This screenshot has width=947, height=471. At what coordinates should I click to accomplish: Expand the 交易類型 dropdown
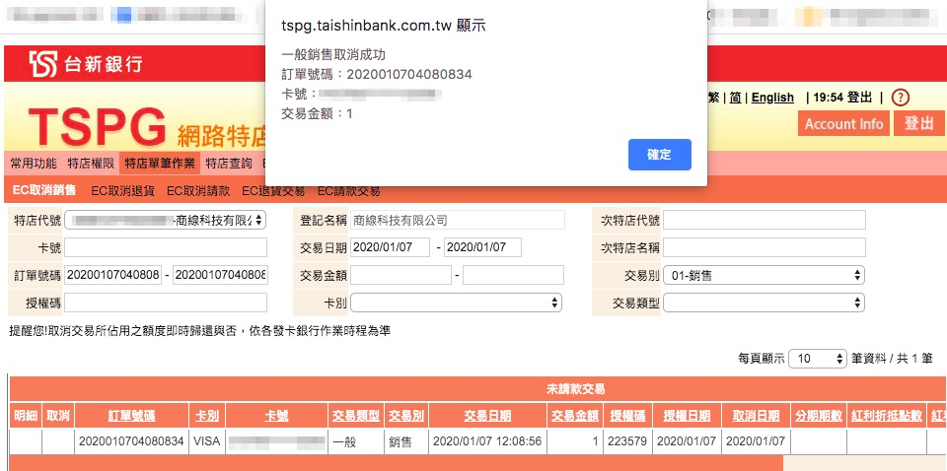click(764, 303)
